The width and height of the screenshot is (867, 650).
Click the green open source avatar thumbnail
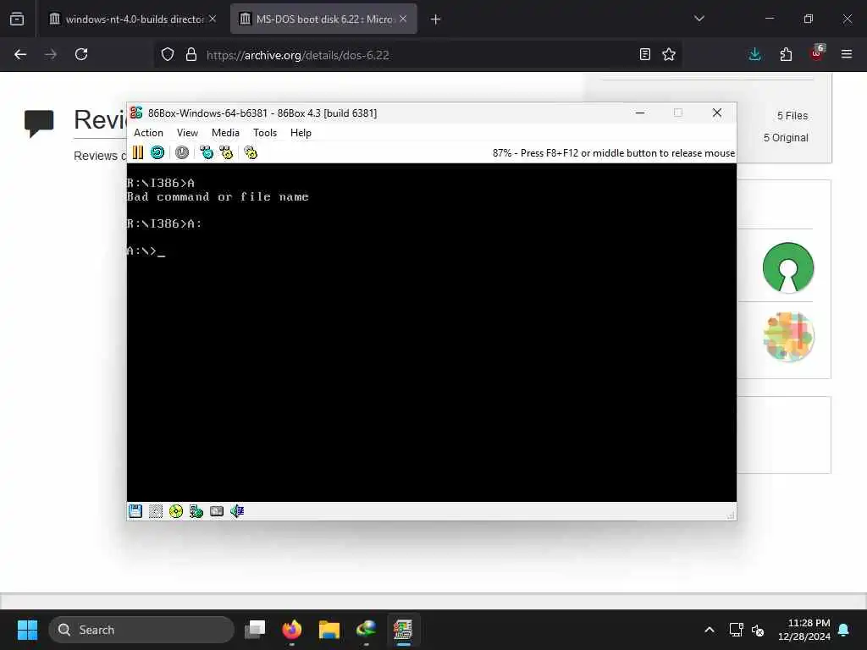(x=788, y=267)
